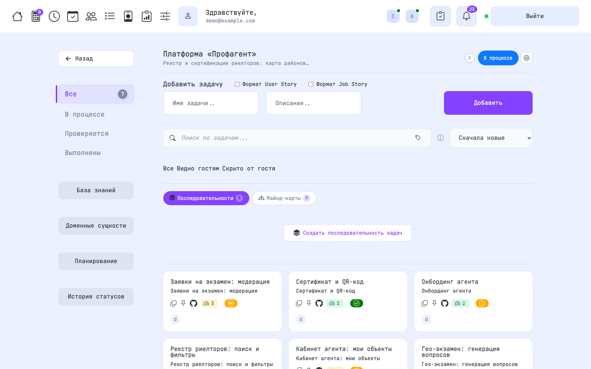The width and height of the screenshot is (591, 369).
Task: Click Создать последовательность задач
Action: coord(348,233)
